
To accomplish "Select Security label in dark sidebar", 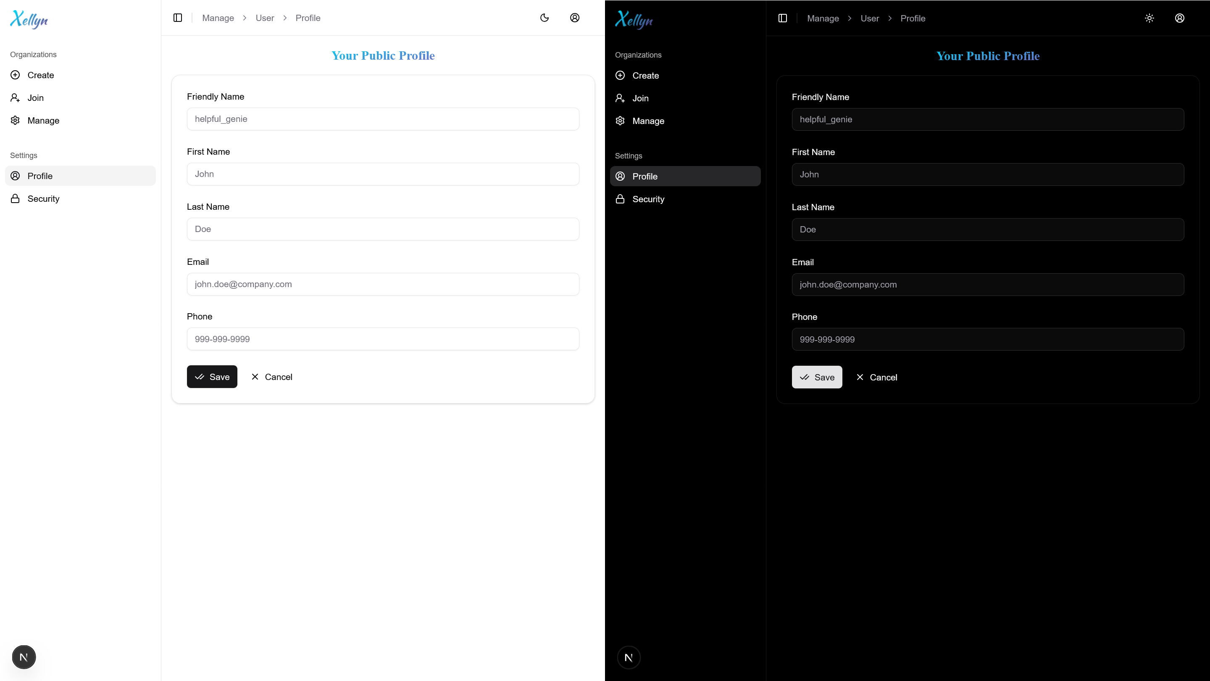I will [649, 199].
